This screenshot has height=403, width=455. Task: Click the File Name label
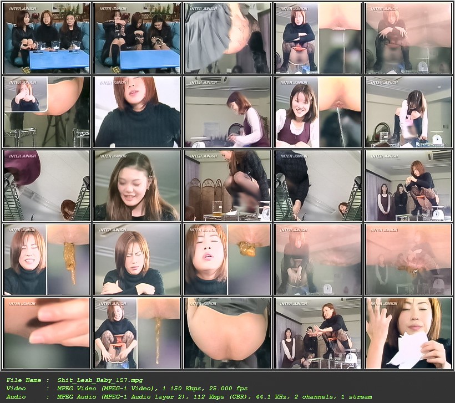point(23,380)
